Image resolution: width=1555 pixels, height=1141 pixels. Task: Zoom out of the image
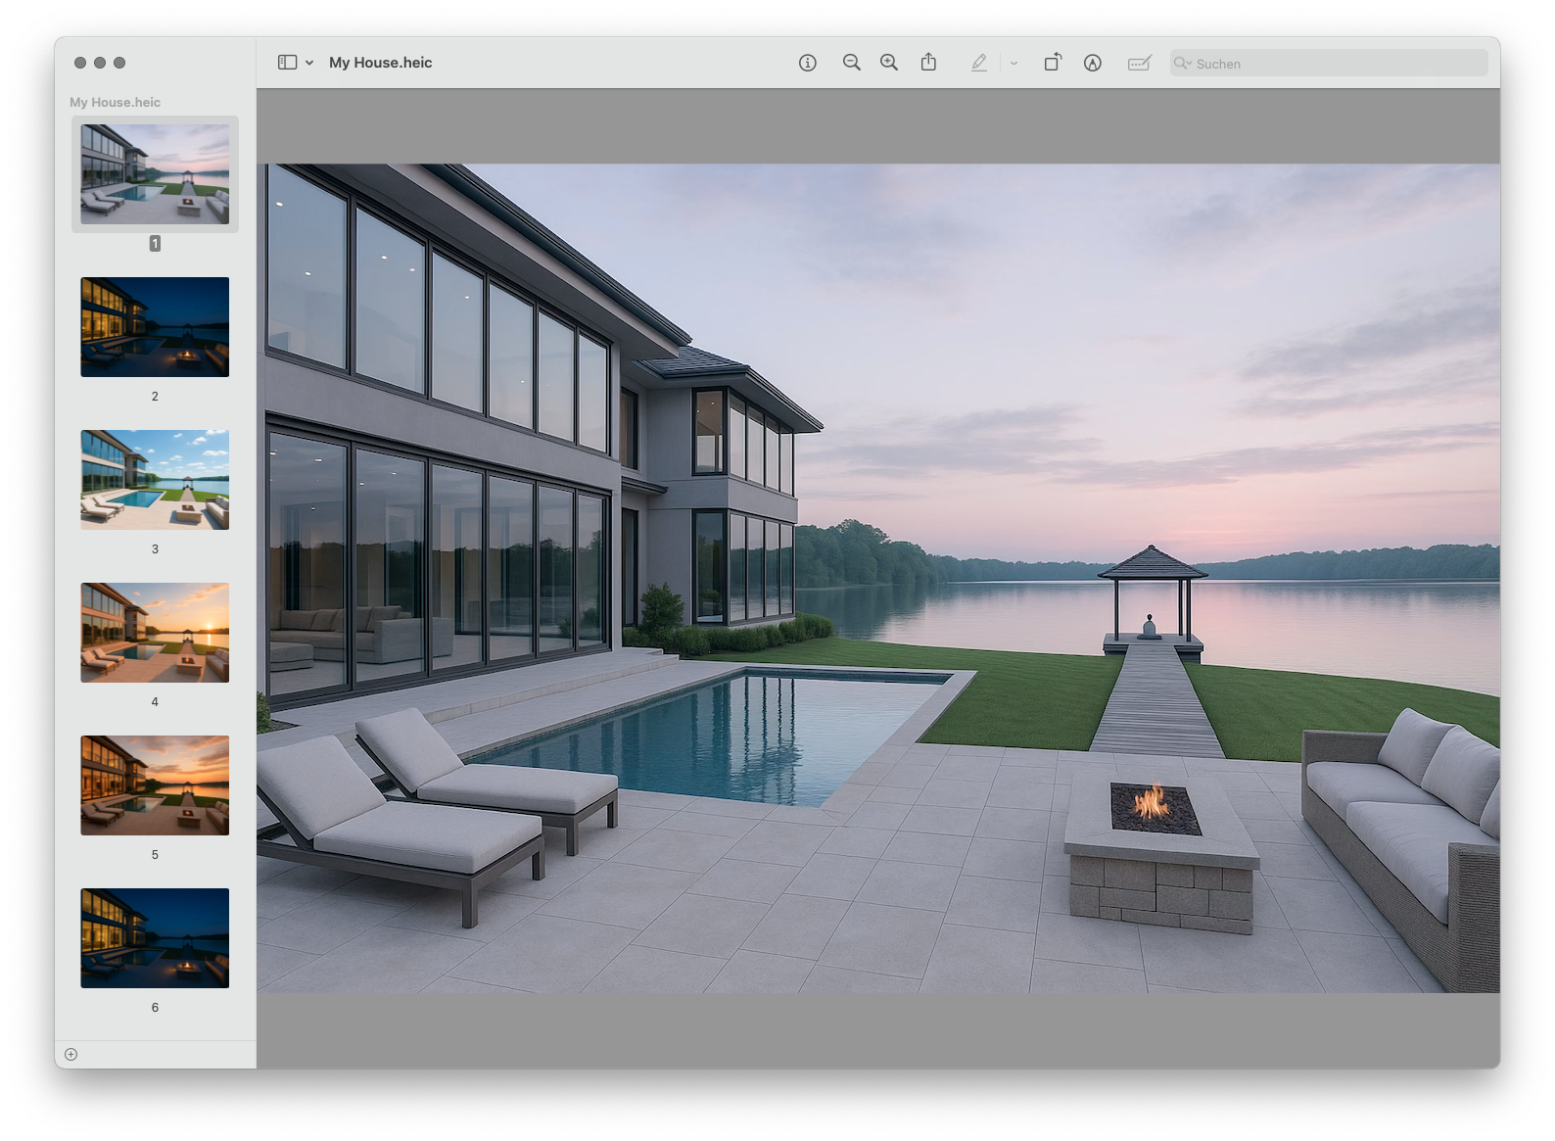pyautogui.click(x=852, y=63)
